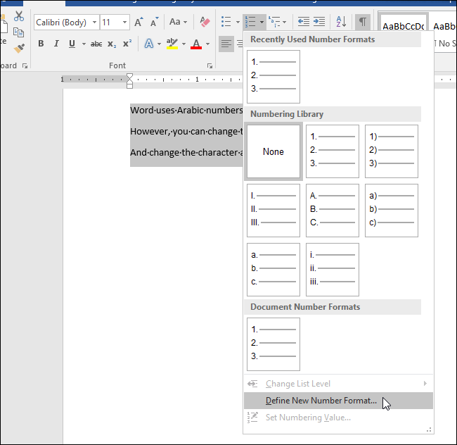The image size is (457, 445).
Task: Select None in the Numbering Library
Action: point(273,151)
